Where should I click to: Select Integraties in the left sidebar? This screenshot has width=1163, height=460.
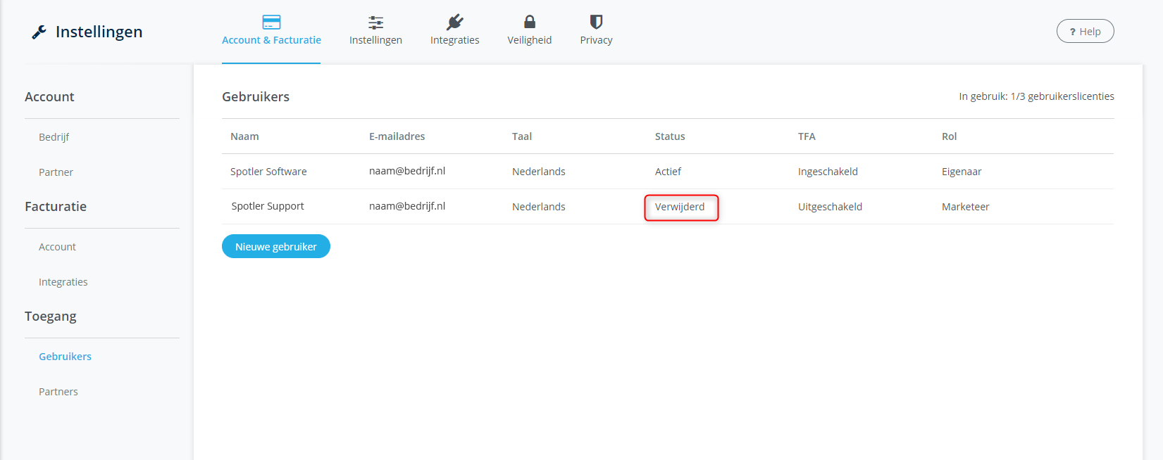coord(63,282)
